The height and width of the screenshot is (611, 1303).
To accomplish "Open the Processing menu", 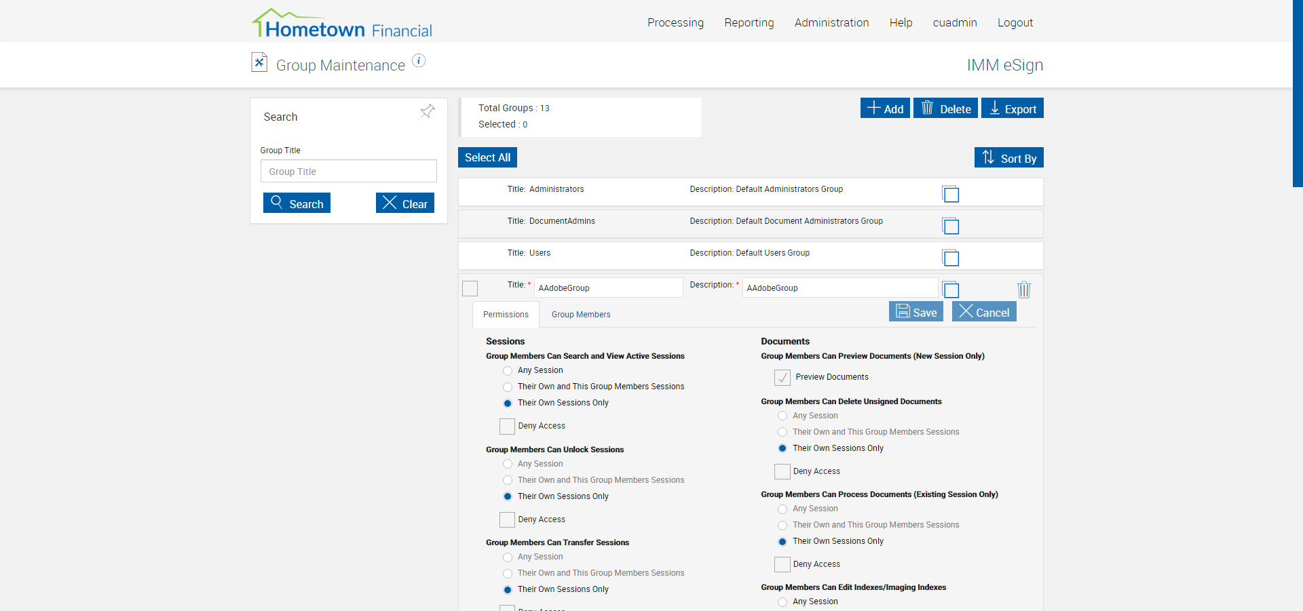I will point(675,22).
